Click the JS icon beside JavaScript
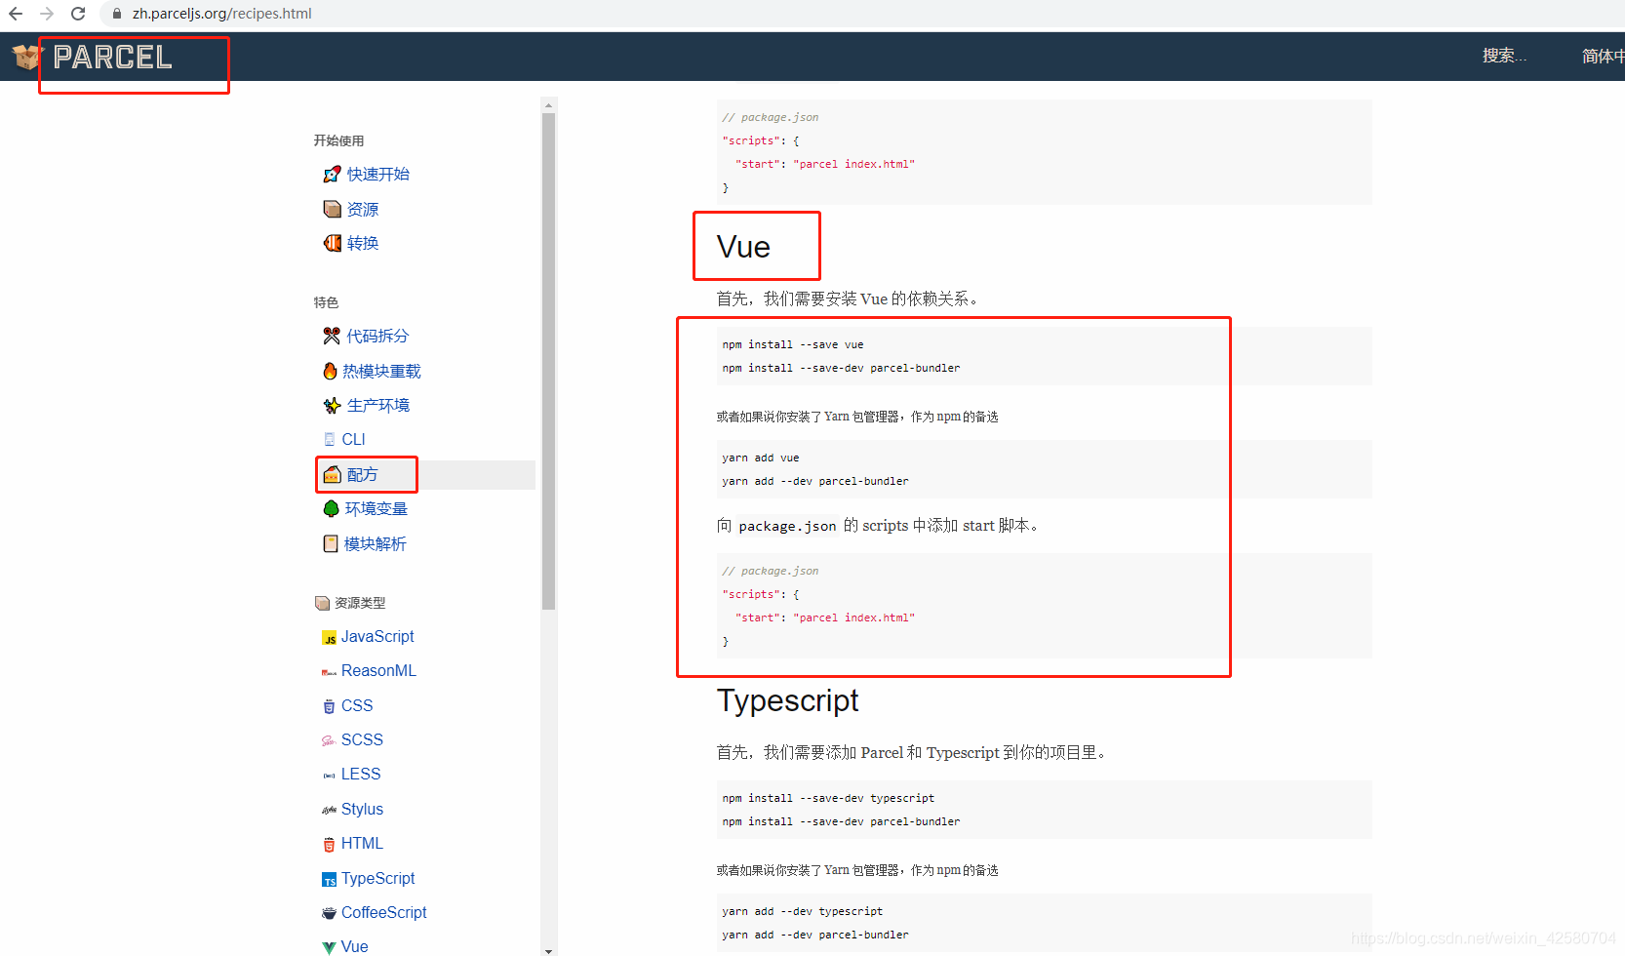Viewport: 1625px width, 956px height. [330, 638]
